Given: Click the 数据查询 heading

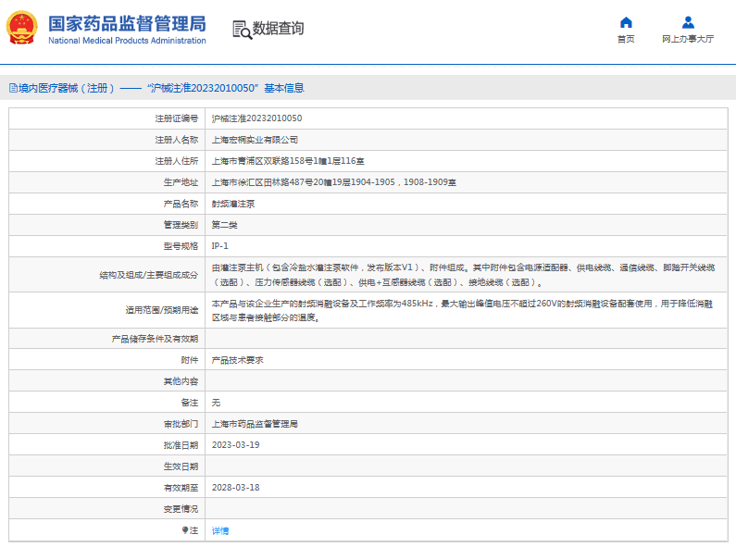Looking at the screenshot, I should (x=278, y=28).
